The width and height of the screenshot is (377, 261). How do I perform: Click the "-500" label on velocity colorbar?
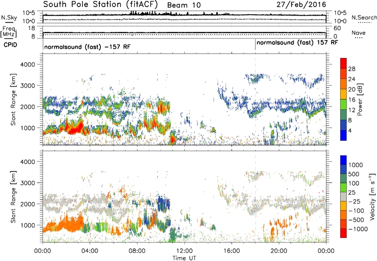(356, 220)
